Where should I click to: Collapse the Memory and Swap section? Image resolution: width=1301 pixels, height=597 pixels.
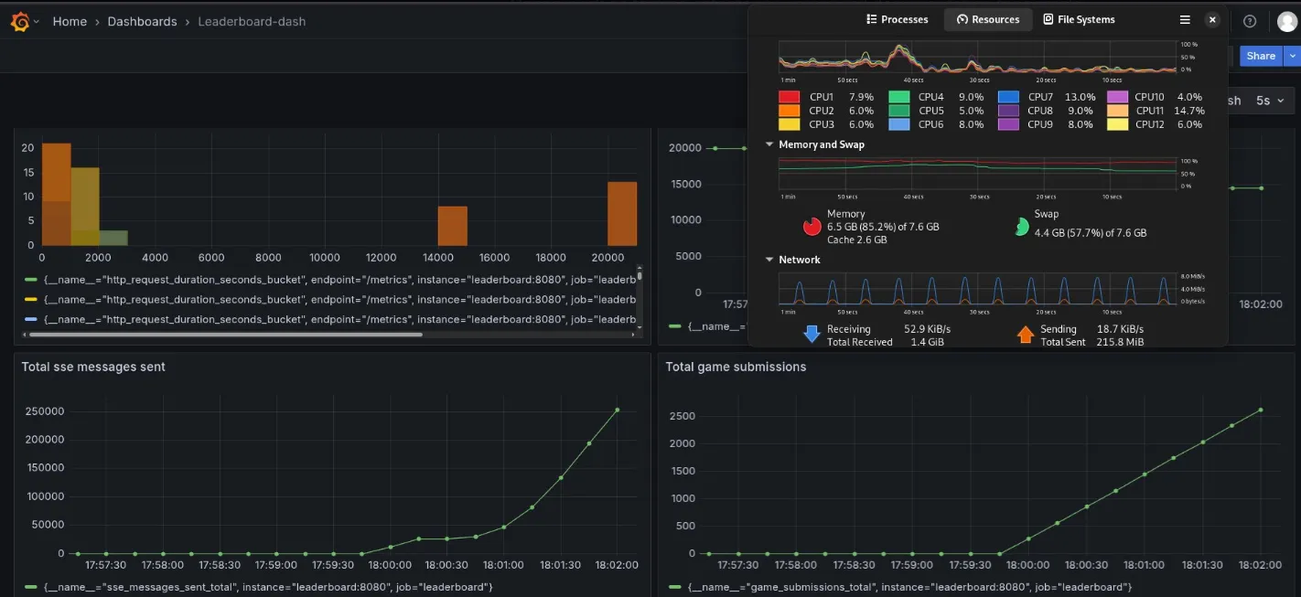(x=769, y=144)
